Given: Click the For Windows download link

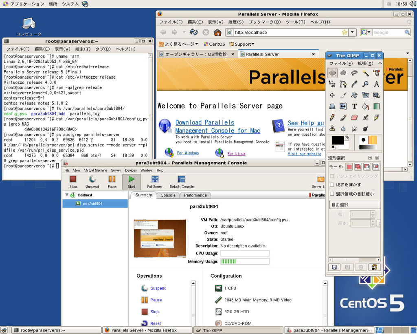Looking at the screenshot, I should coord(188,153).
